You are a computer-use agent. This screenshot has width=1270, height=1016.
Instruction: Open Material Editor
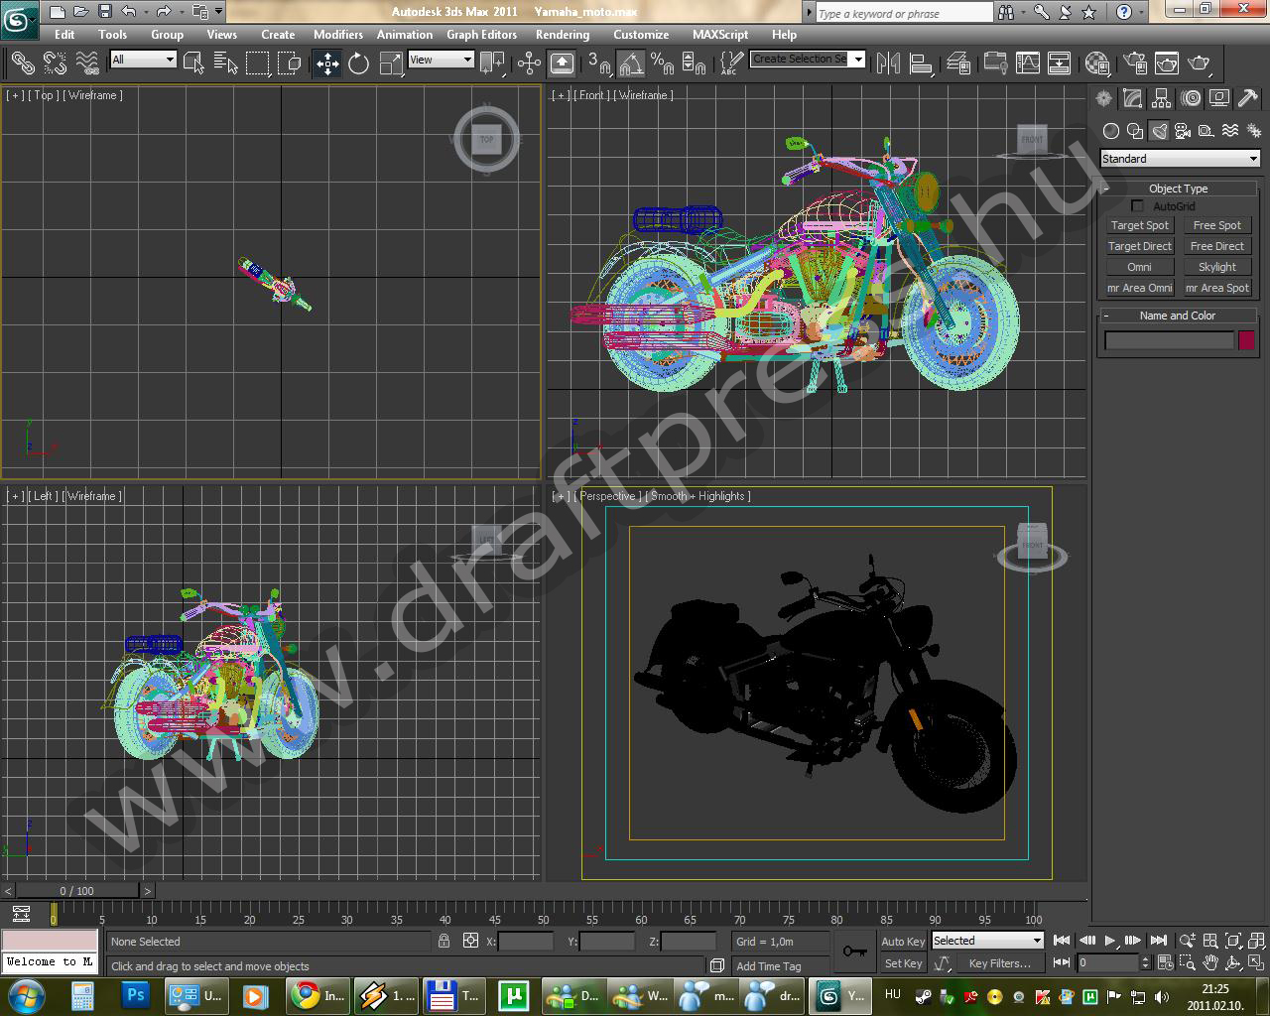(1096, 63)
